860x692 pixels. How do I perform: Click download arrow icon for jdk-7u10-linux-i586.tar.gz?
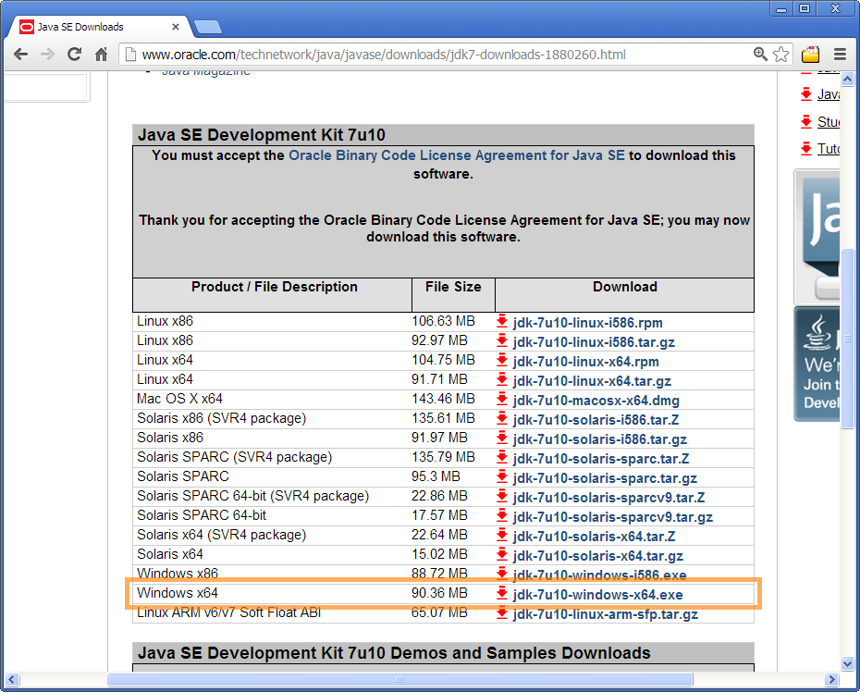502,340
